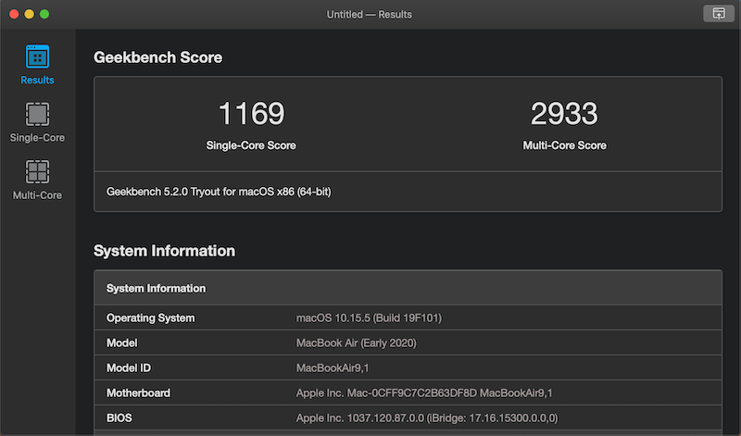Viewport: 741px width, 436px height.
Task: Click the Geekbench 5.2.0 Tryout version text
Action: pos(219,192)
